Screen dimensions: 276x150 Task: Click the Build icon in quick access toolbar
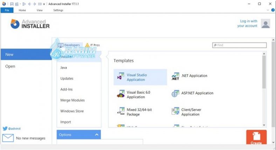(17, 4)
